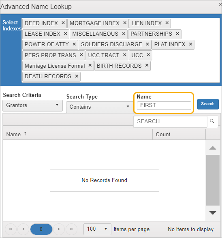Remove the MORTGAGE INDEX tag
The width and height of the screenshot is (222, 238).
[x=125, y=23]
